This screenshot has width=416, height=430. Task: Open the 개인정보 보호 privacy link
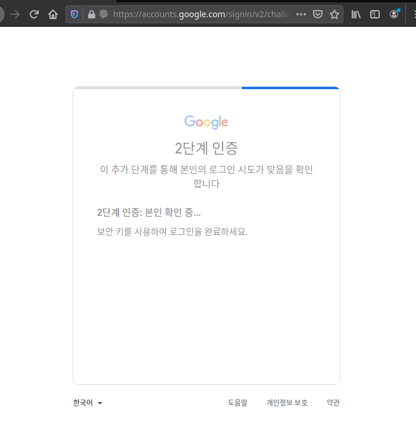tap(287, 403)
